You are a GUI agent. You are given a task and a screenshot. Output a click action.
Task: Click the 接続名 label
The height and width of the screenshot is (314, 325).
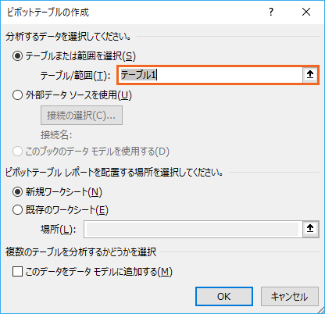(x=56, y=135)
